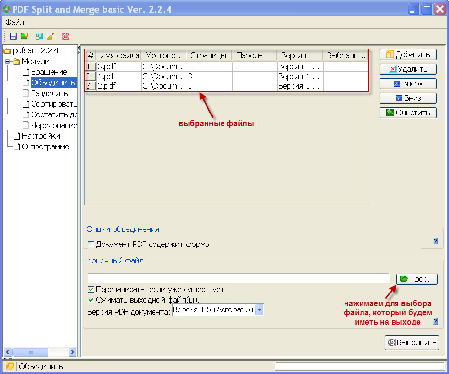Viewport: 449px width, 374px height.
Task: Click the Выполнить button
Action: point(412,342)
